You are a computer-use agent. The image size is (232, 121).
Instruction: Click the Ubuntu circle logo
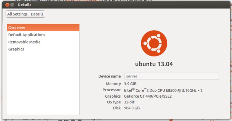coord(154,44)
